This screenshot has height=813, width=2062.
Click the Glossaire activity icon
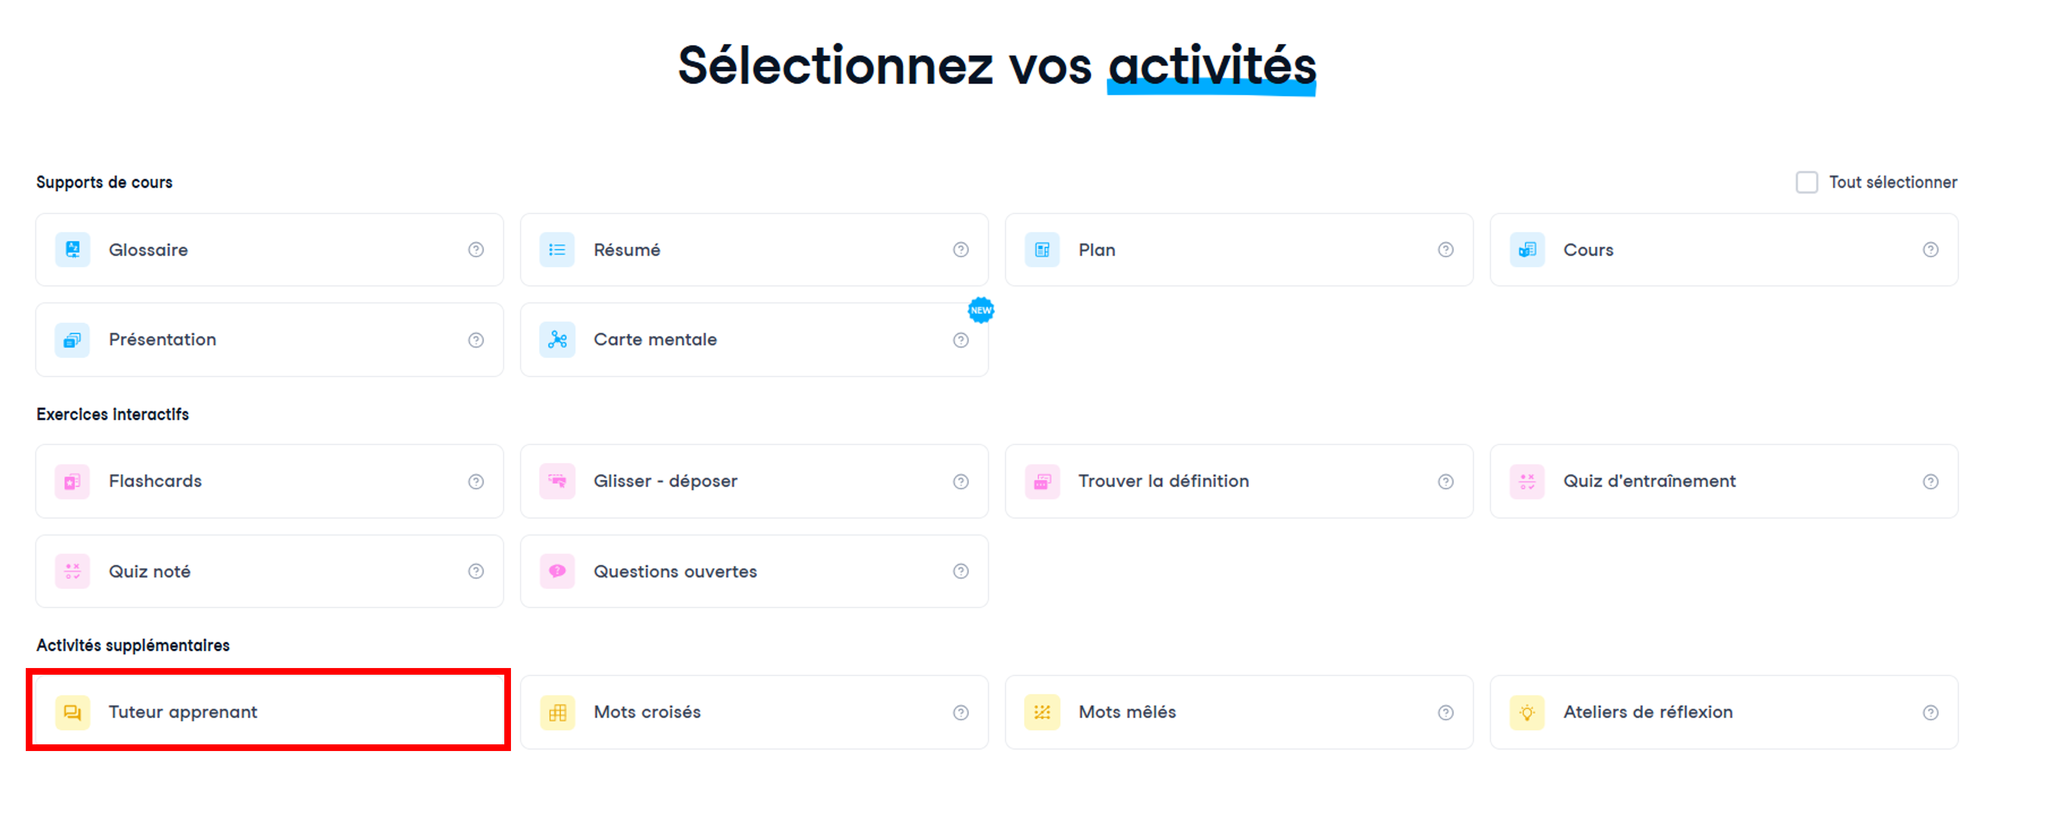pyautogui.click(x=72, y=250)
